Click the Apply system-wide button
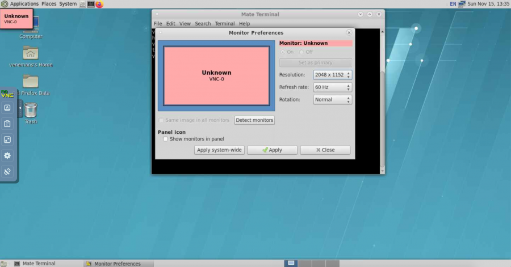 point(219,150)
